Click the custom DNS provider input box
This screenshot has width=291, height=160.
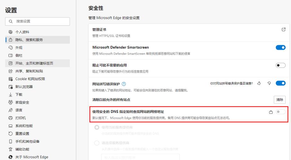[140, 157]
